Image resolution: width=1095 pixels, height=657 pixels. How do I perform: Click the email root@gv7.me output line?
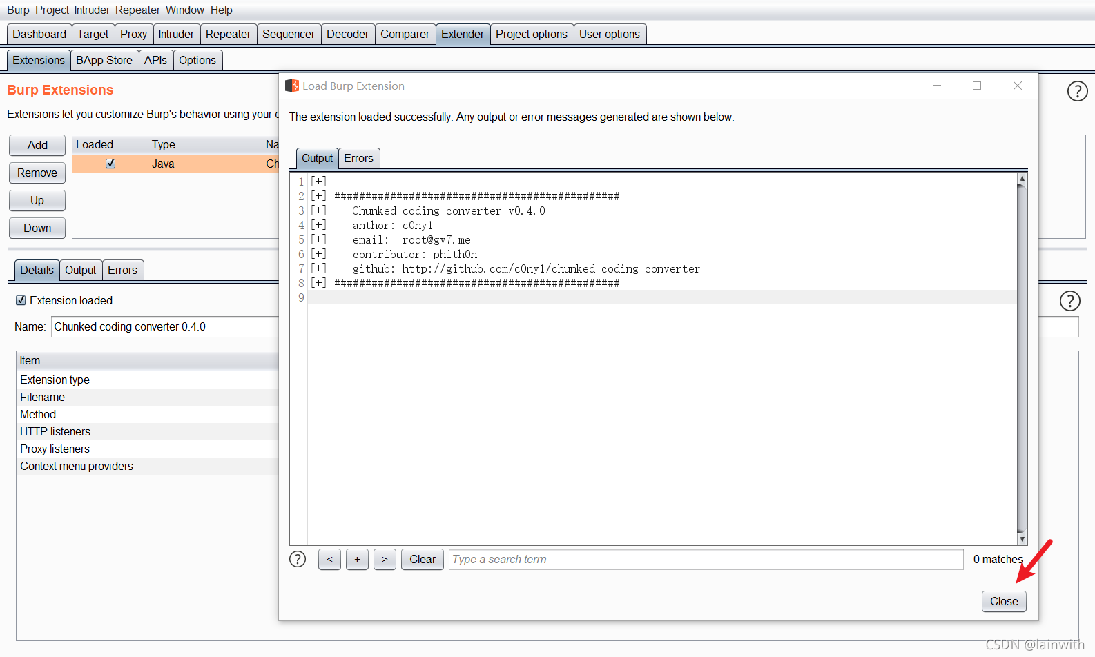[411, 240]
